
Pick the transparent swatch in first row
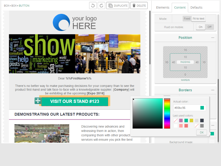176,120
